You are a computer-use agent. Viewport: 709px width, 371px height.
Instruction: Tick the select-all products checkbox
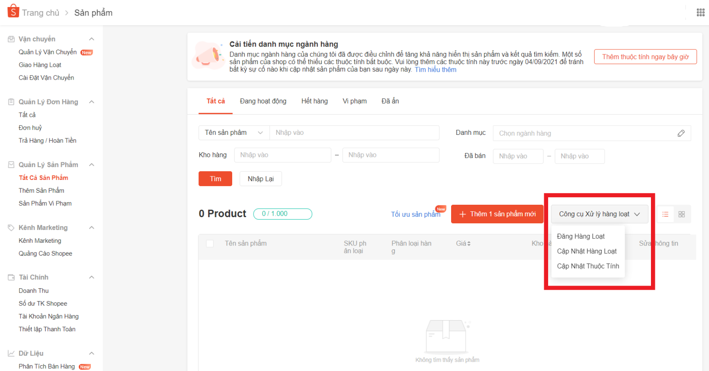[x=210, y=244]
